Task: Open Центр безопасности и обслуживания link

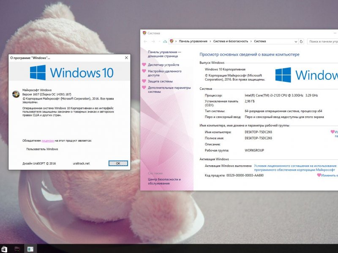Action: (164, 181)
